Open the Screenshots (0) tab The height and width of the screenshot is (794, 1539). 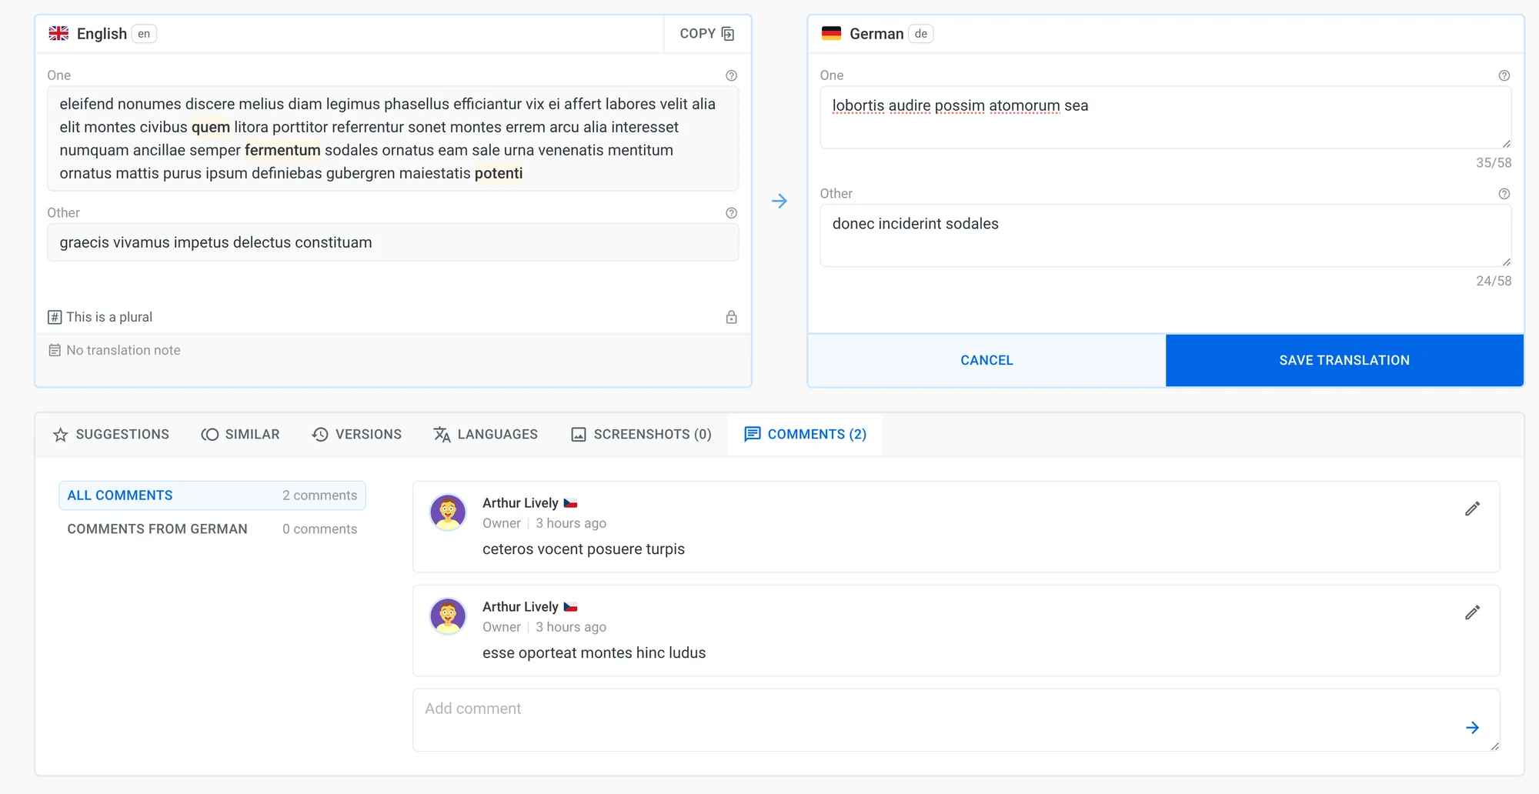click(x=641, y=435)
